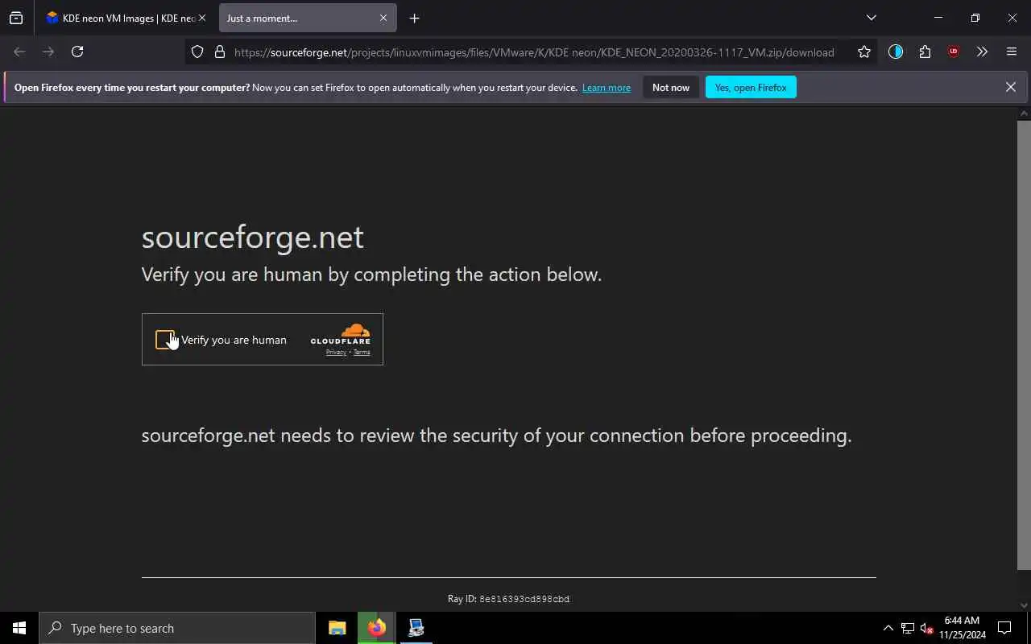1031x644 pixels.
Task: Go forward one page
Action: (48, 52)
